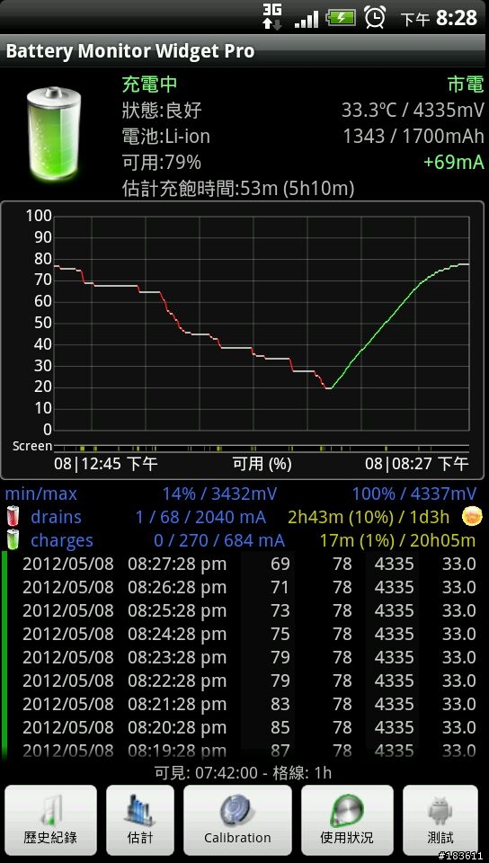The image size is (489, 863).
Task: Tap the Screen activity timeline strip
Action: tap(262, 448)
